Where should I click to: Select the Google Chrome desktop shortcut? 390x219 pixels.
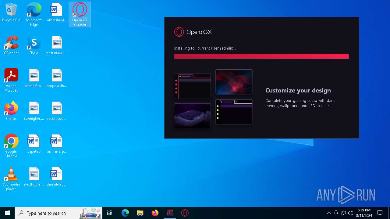point(11,146)
